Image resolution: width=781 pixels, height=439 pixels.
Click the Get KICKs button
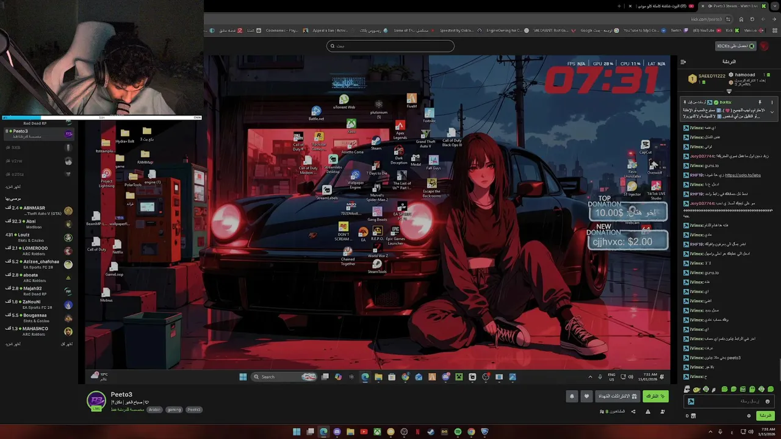click(736, 46)
